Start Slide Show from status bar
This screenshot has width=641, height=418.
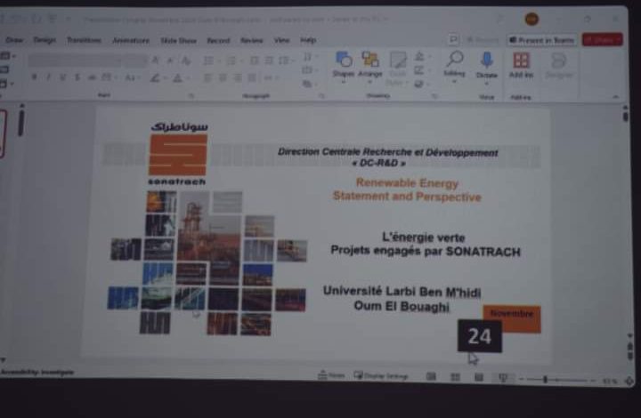503,378
